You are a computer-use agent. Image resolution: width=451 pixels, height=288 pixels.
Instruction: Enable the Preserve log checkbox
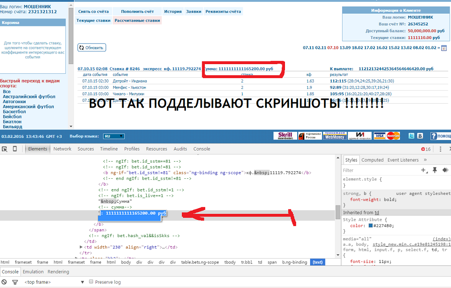pos(91,282)
